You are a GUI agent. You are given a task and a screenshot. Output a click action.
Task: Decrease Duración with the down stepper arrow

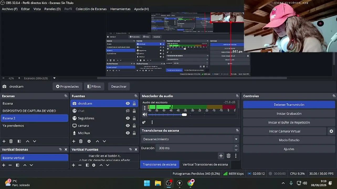point(236,150)
